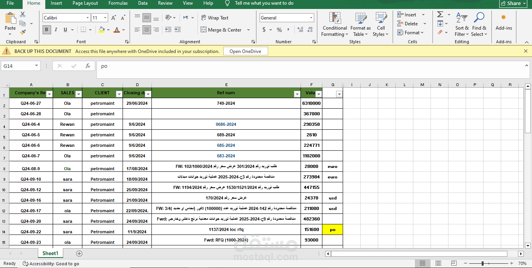Click Tell me what you want to do
The width and height of the screenshot is (532, 268).
(264, 3)
